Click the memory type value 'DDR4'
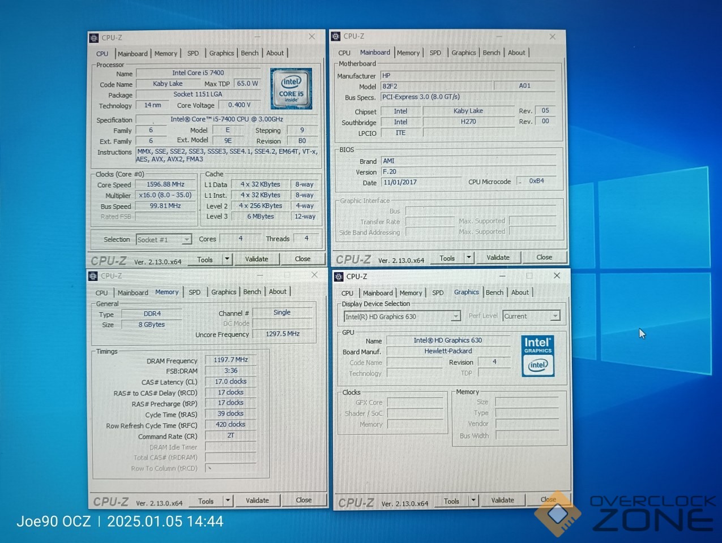The image size is (722, 543). pos(152,314)
